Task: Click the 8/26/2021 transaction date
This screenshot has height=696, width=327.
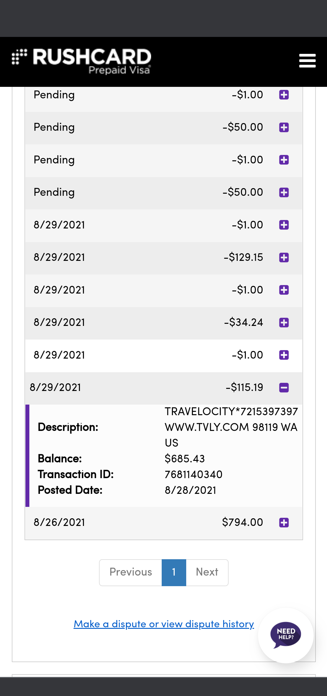Action: pos(59,523)
